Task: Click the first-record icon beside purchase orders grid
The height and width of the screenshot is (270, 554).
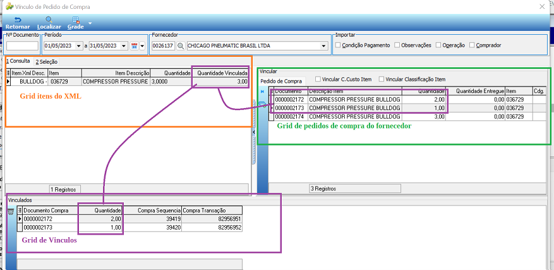Action: pyautogui.click(x=262, y=91)
